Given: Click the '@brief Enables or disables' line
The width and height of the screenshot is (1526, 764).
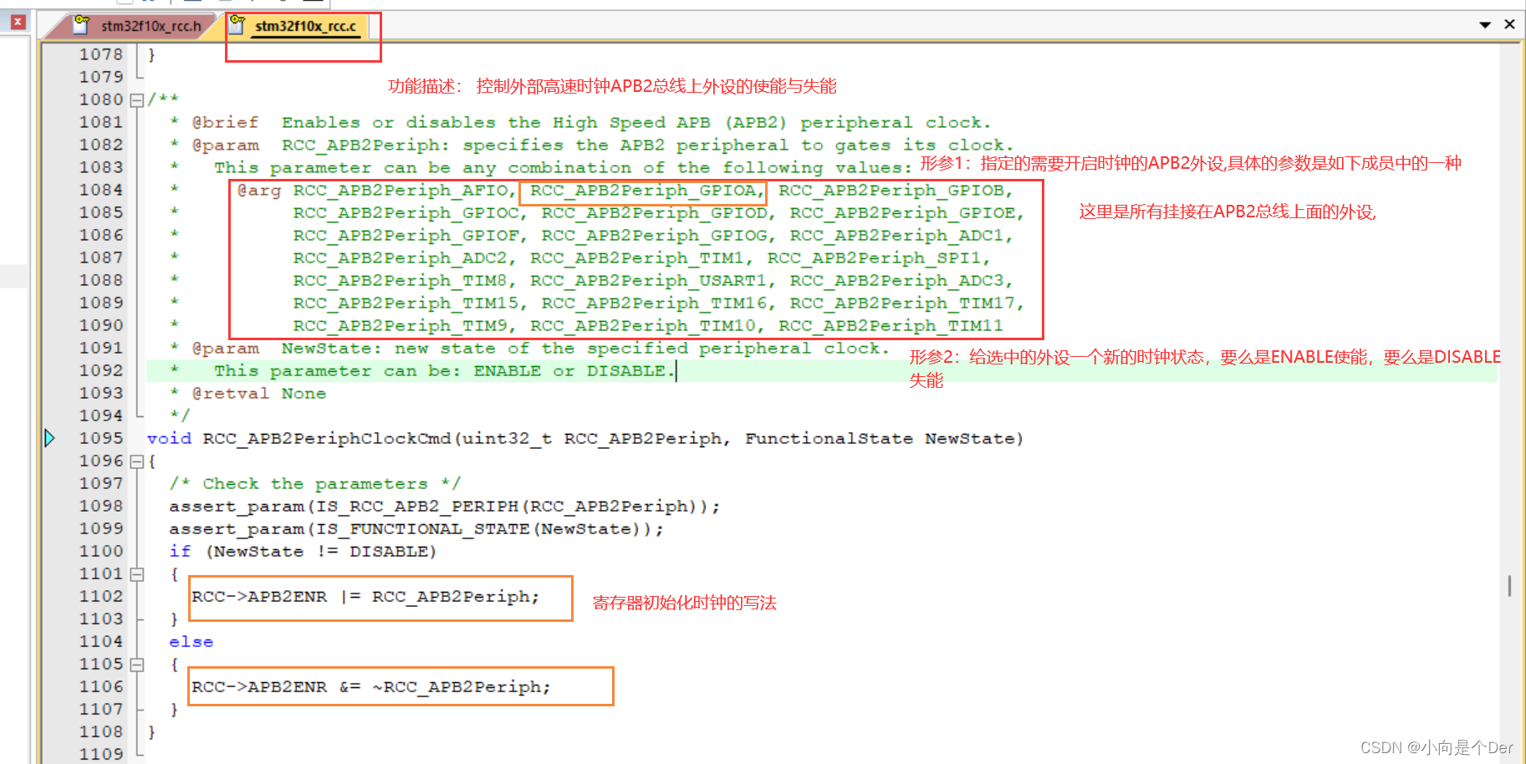Looking at the screenshot, I should coord(590,123).
